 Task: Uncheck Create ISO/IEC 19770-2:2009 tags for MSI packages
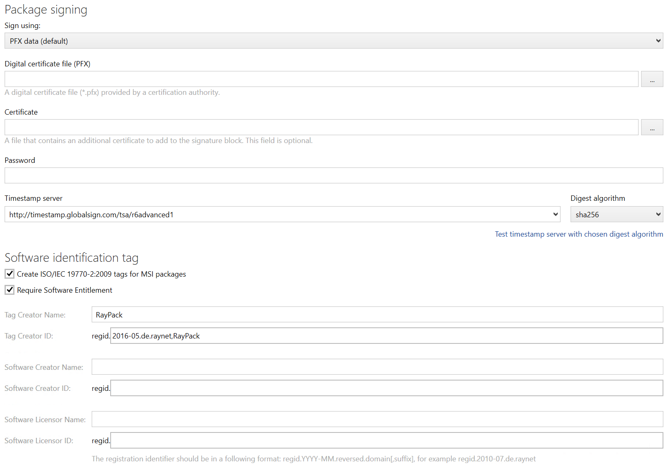pos(9,273)
